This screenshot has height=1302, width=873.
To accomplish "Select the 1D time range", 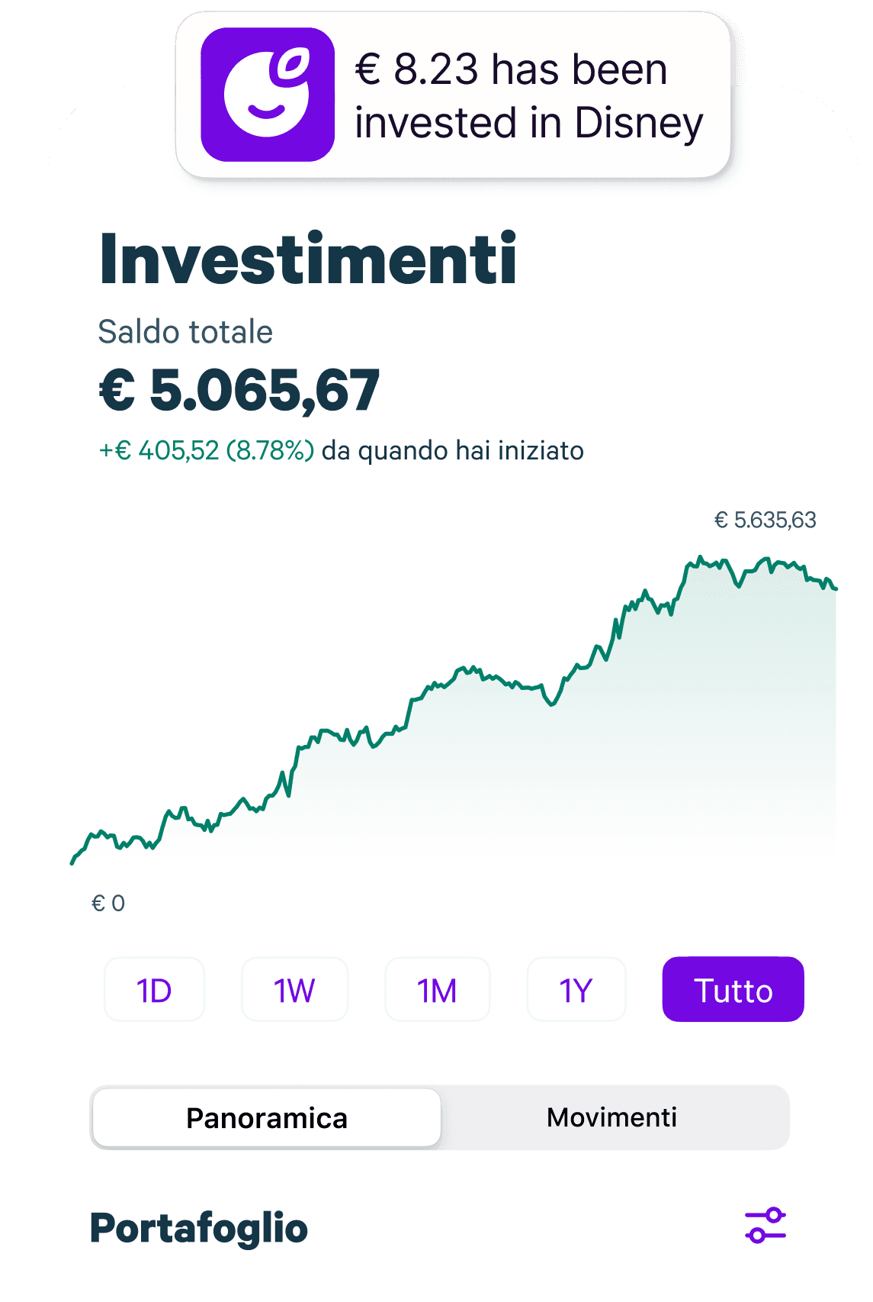I will (x=154, y=990).
